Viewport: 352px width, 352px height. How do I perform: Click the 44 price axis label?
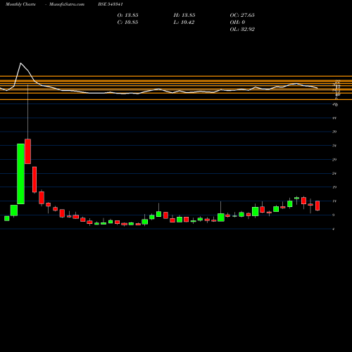pyautogui.click(x=334, y=118)
